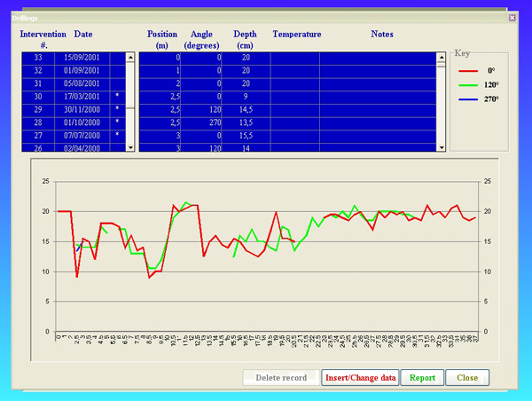Click date 01/10/2000
The width and height of the screenshot is (532, 401).
(82, 122)
